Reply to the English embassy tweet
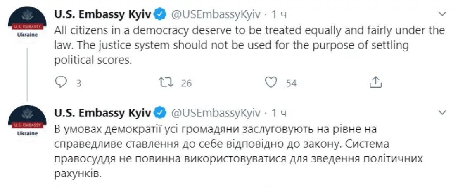This screenshot has height=188, width=458. 61,83
